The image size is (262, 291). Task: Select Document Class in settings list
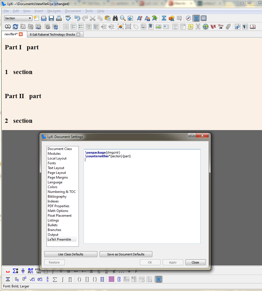pos(59,149)
